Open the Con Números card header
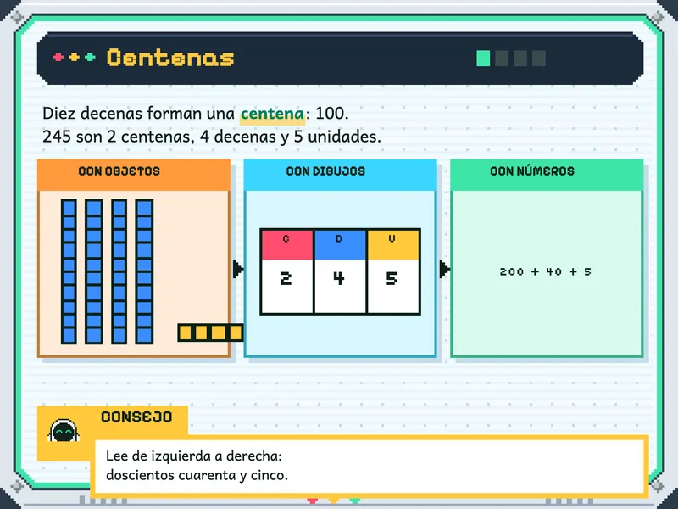The image size is (678, 509). (x=547, y=175)
